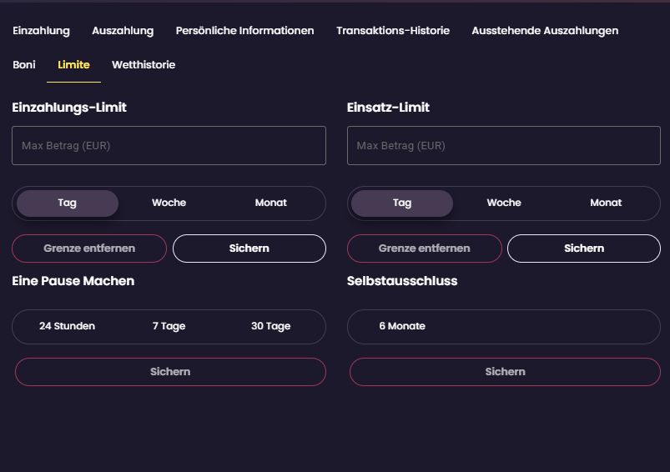The height and width of the screenshot is (472, 670).
Task: View the Transaktions-Historie tab
Action: coord(393,31)
